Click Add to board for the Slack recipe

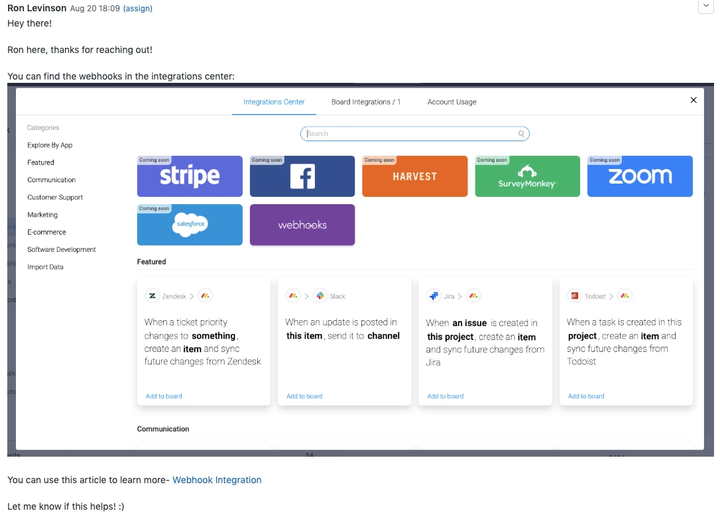pos(304,396)
